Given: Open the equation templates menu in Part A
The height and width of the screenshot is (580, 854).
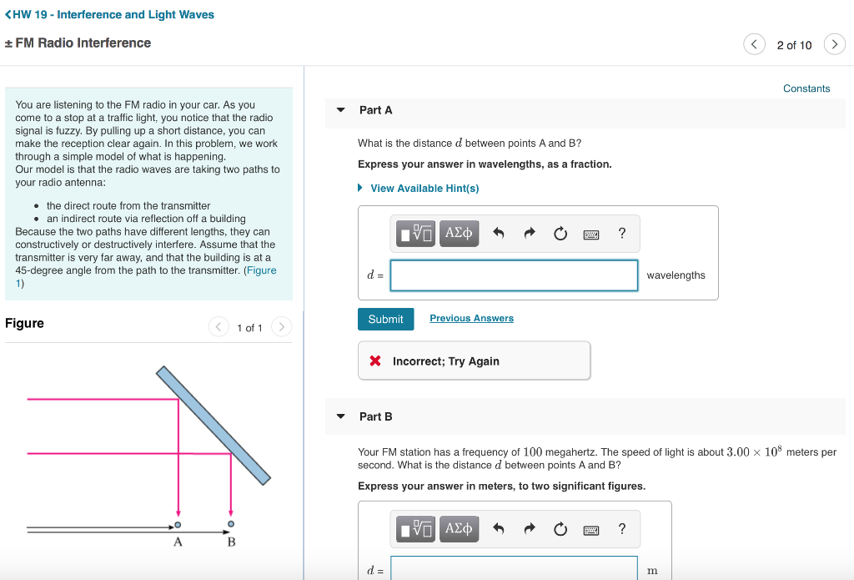Looking at the screenshot, I should point(414,234).
